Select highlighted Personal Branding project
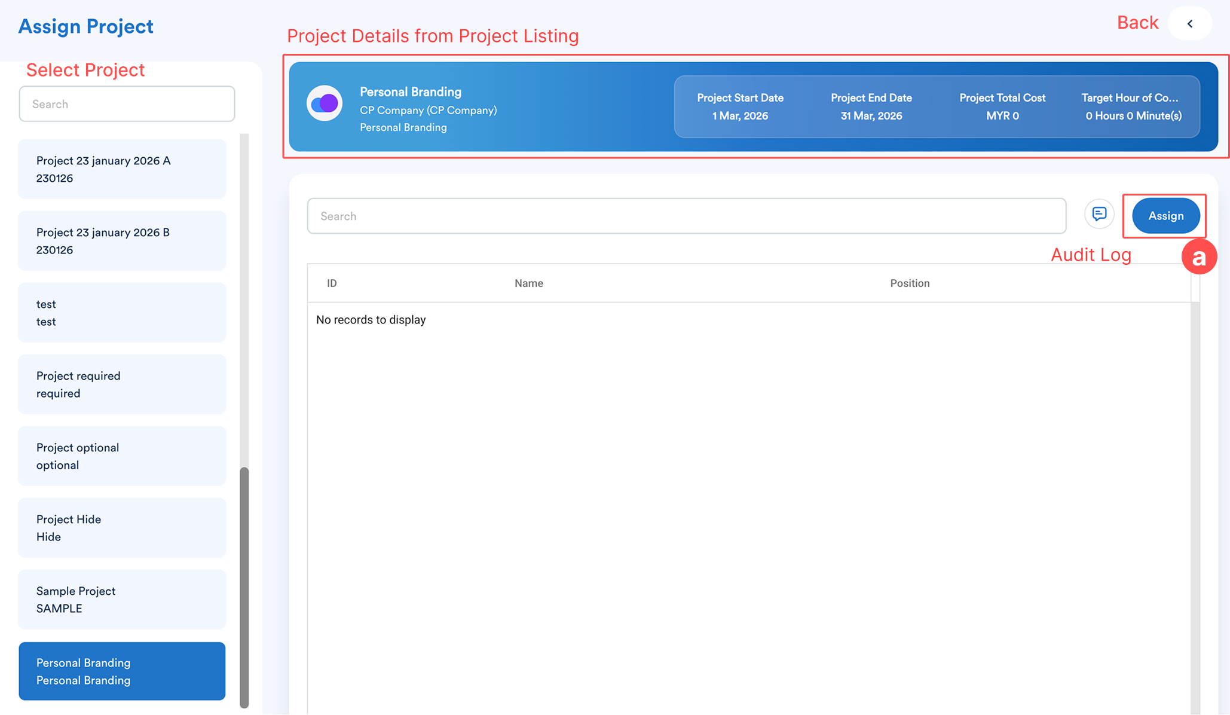 pyautogui.click(x=122, y=671)
